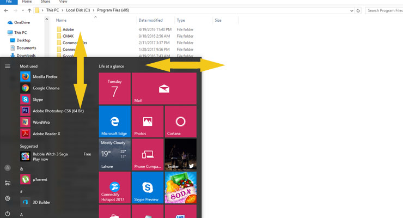Image resolution: width=403 pixels, height=218 pixels.
Task: Open Phone Companion tile
Action: (x=148, y=154)
